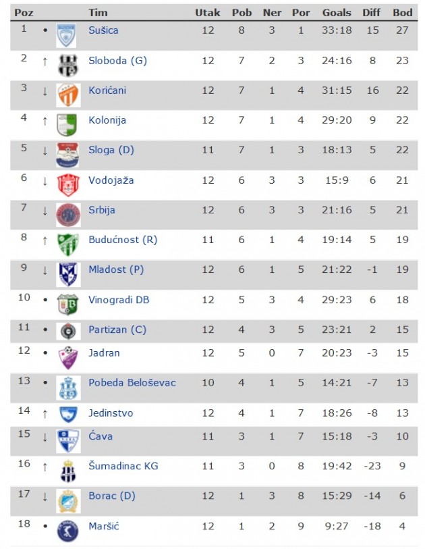Click the Goals column header
This screenshot has width=425, height=549.
pyautogui.click(x=337, y=13)
